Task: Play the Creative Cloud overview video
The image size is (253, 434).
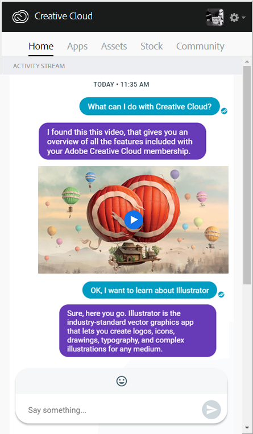Action: [x=134, y=220]
